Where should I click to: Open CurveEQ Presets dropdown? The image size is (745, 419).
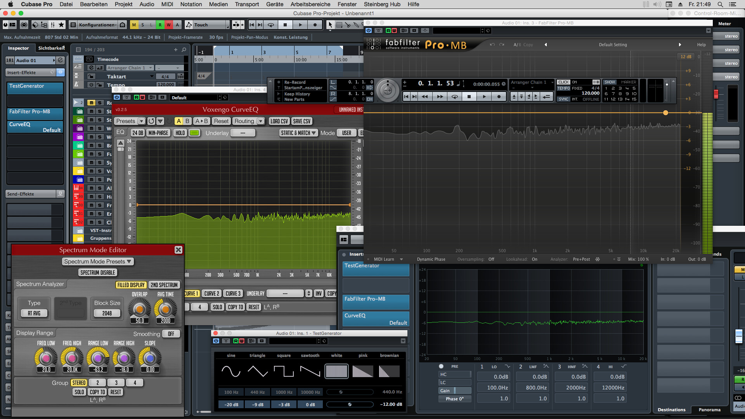click(130, 121)
